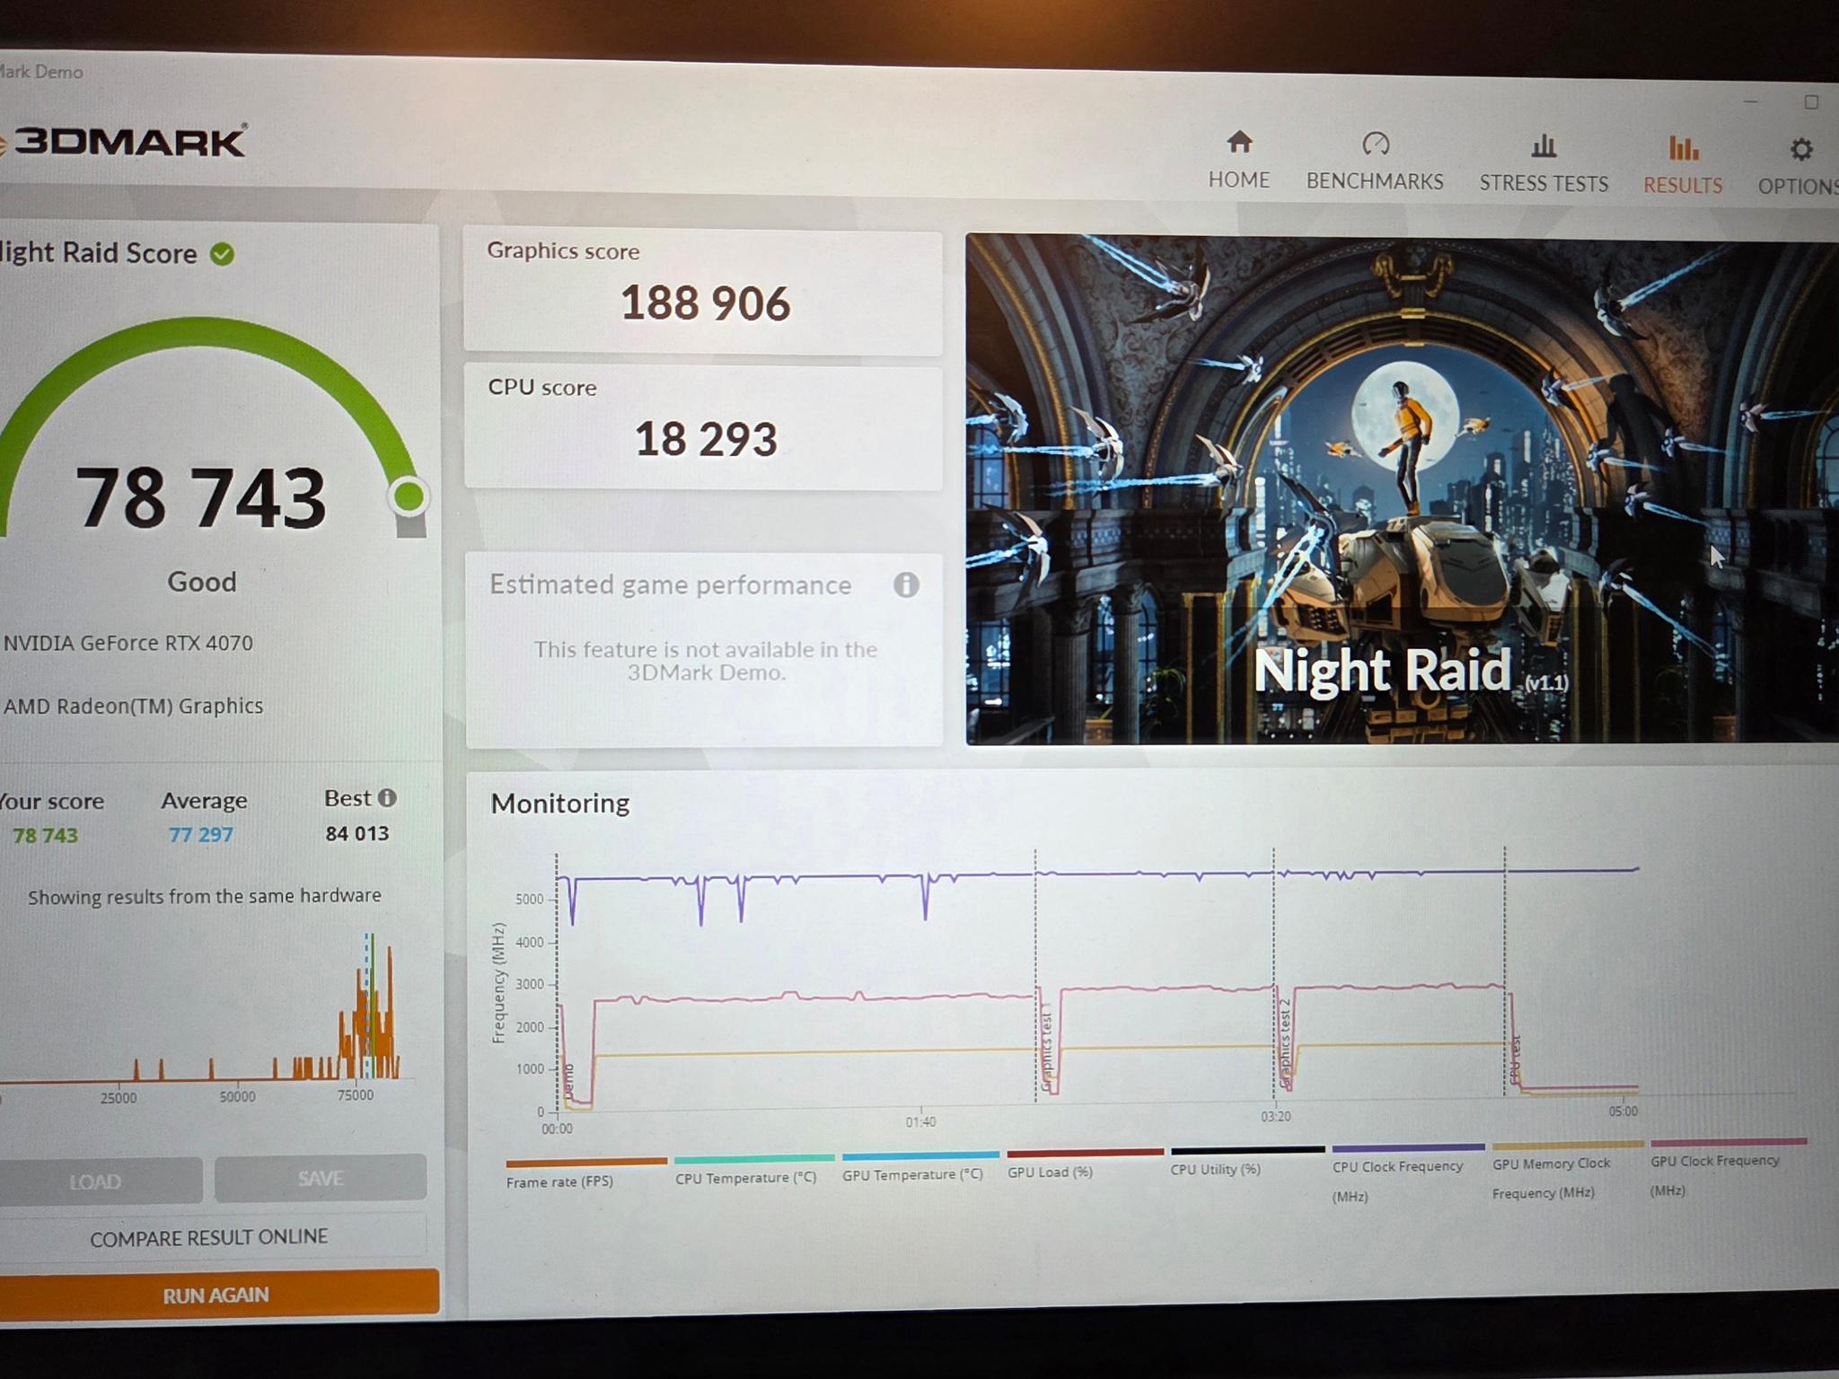Click the RUN AGAIN button
The image size is (1839, 1379).
pos(216,1294)
